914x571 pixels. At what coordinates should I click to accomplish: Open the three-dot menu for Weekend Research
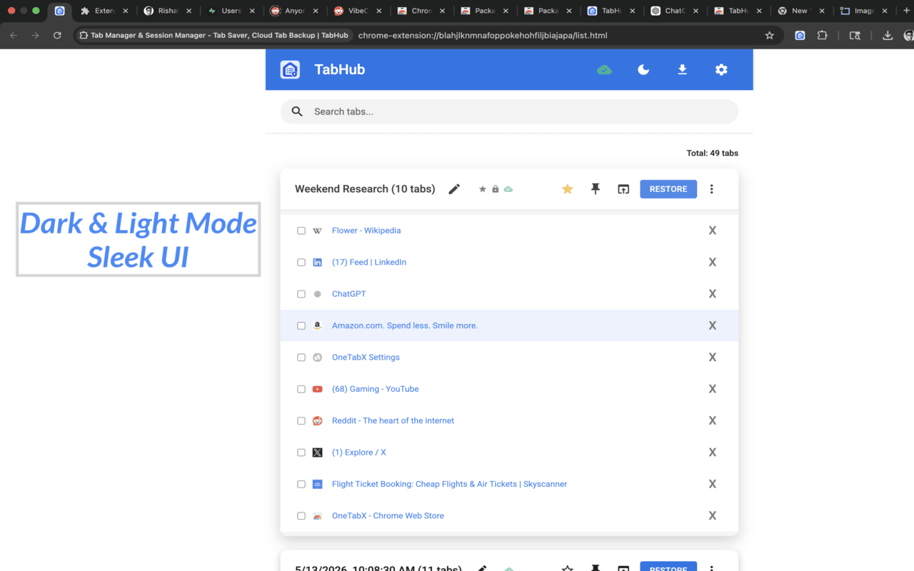click(x=711, y=189)
